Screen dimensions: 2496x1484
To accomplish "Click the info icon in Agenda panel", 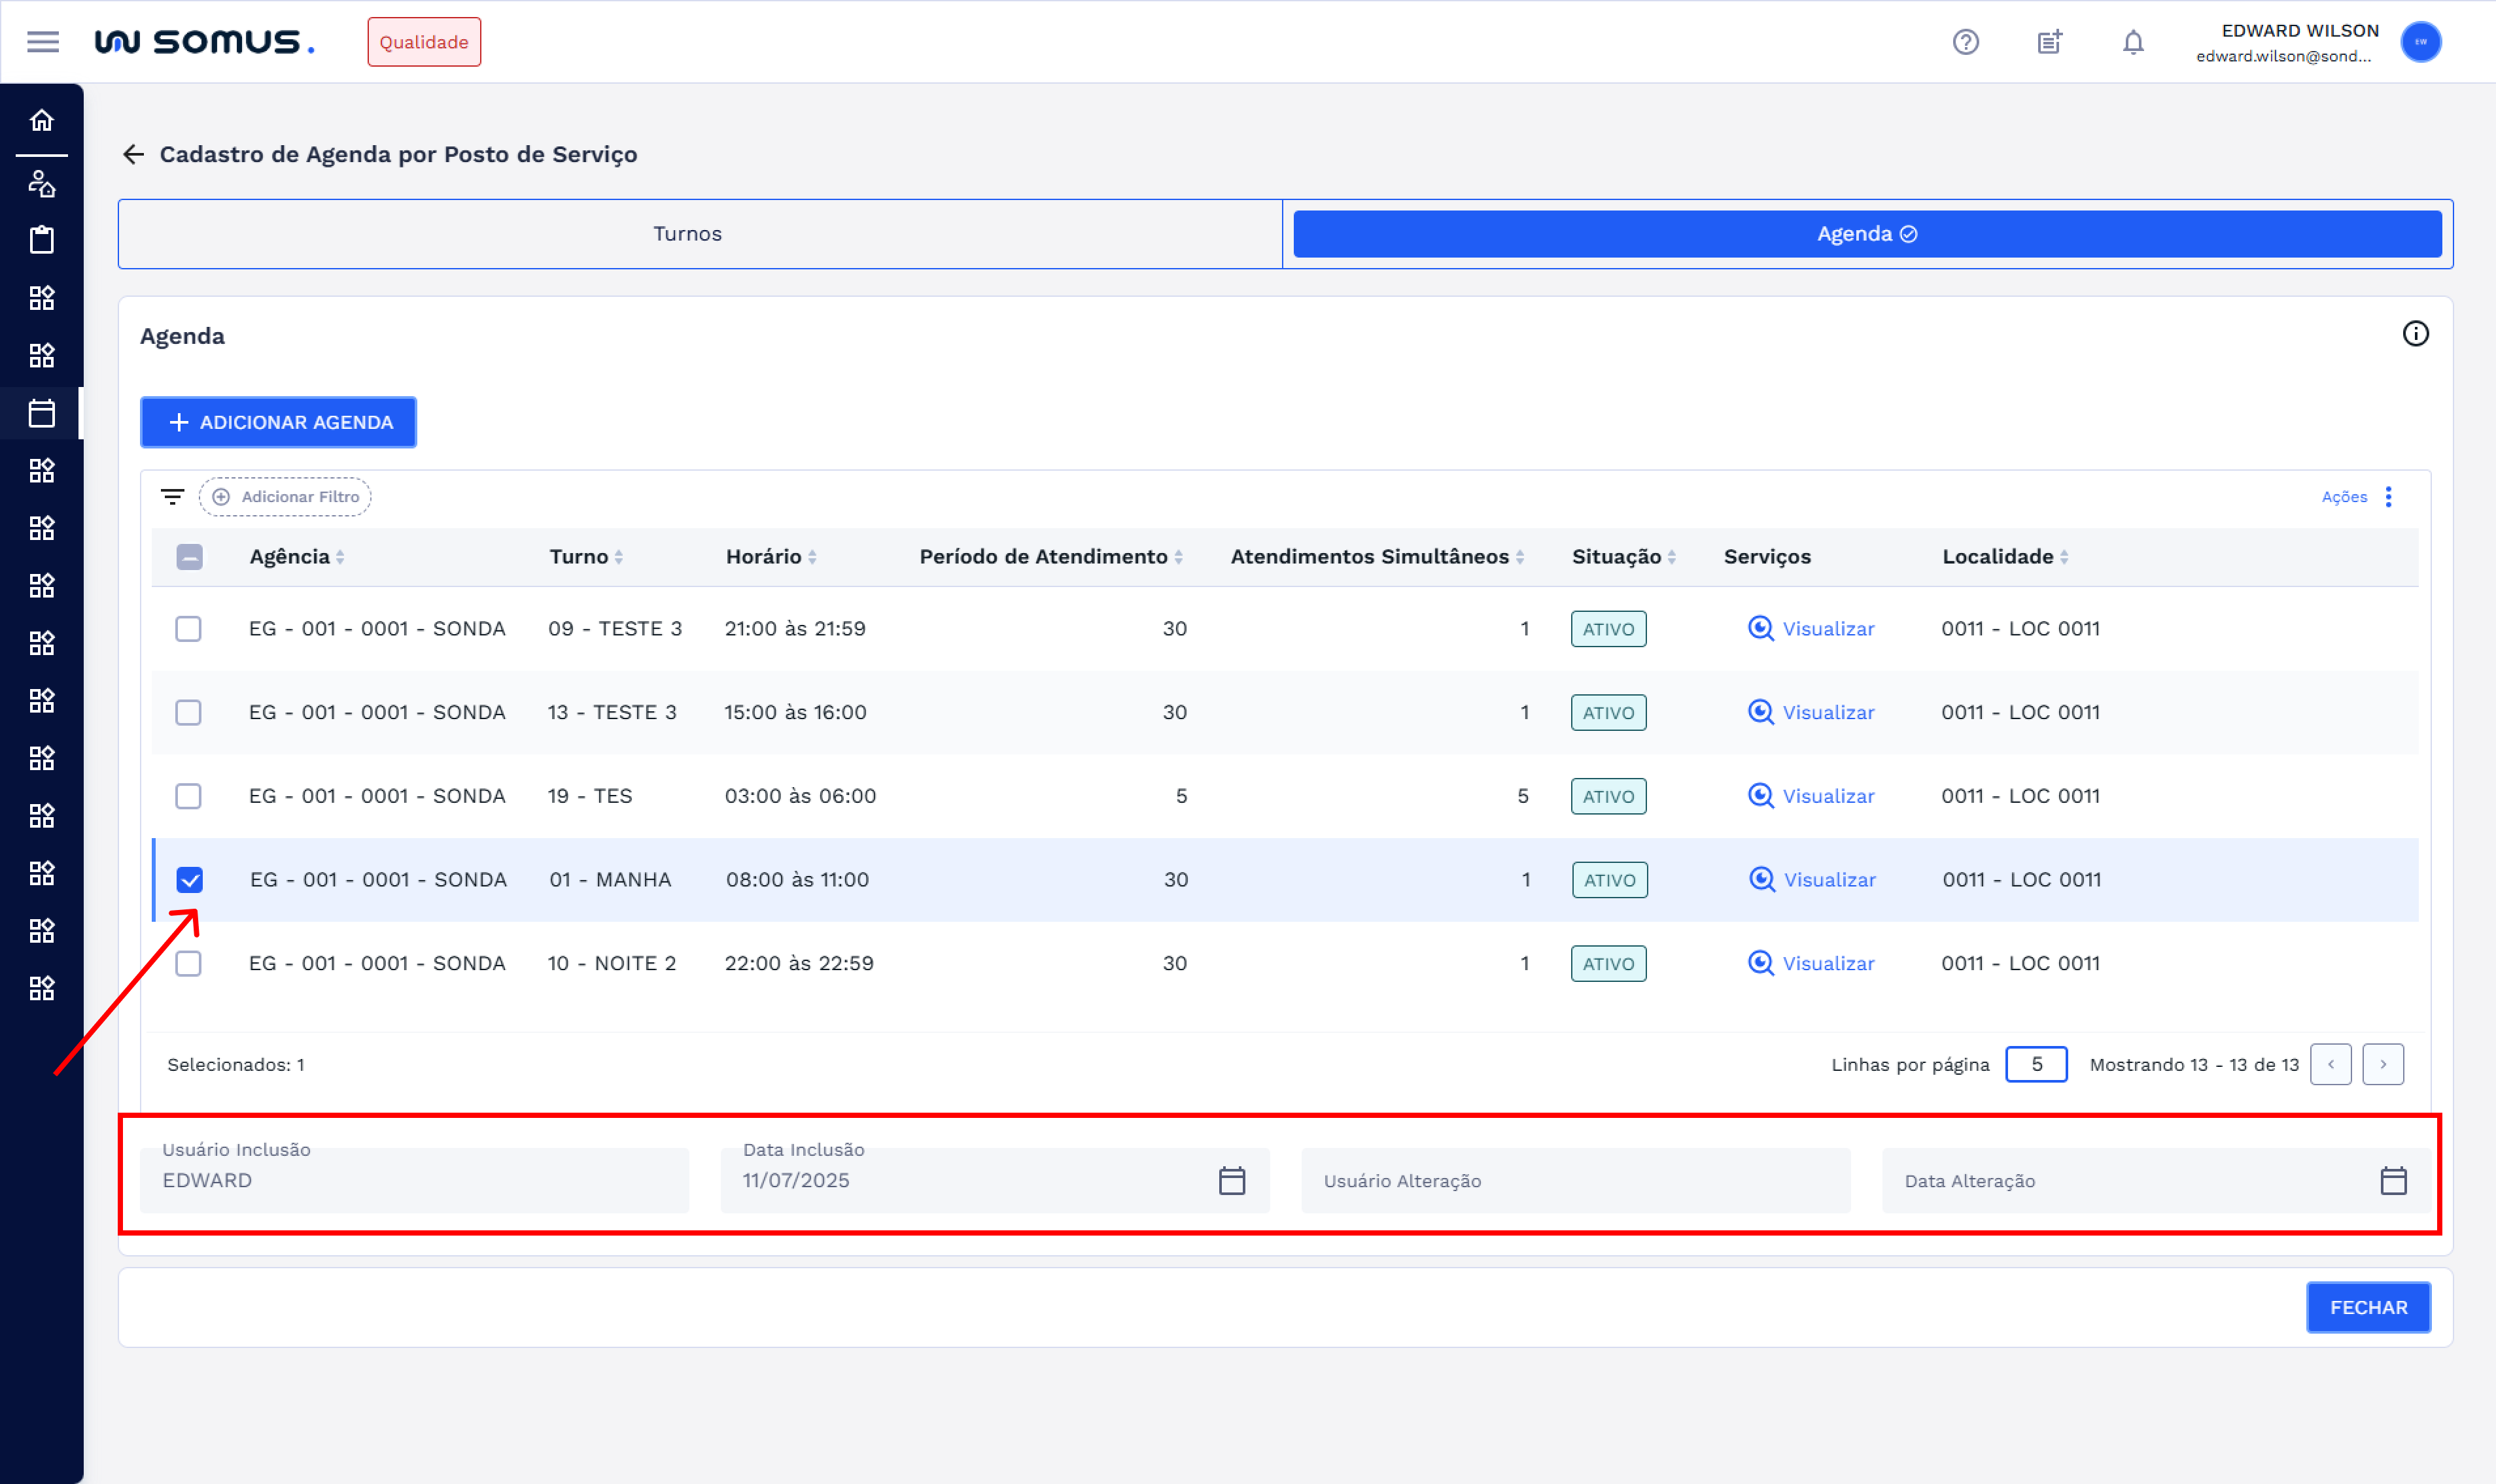I will coord(2415,334).
